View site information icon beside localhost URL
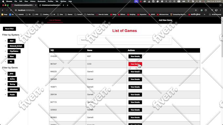Viewport: 223px width, 125px height. coord(16,10)
